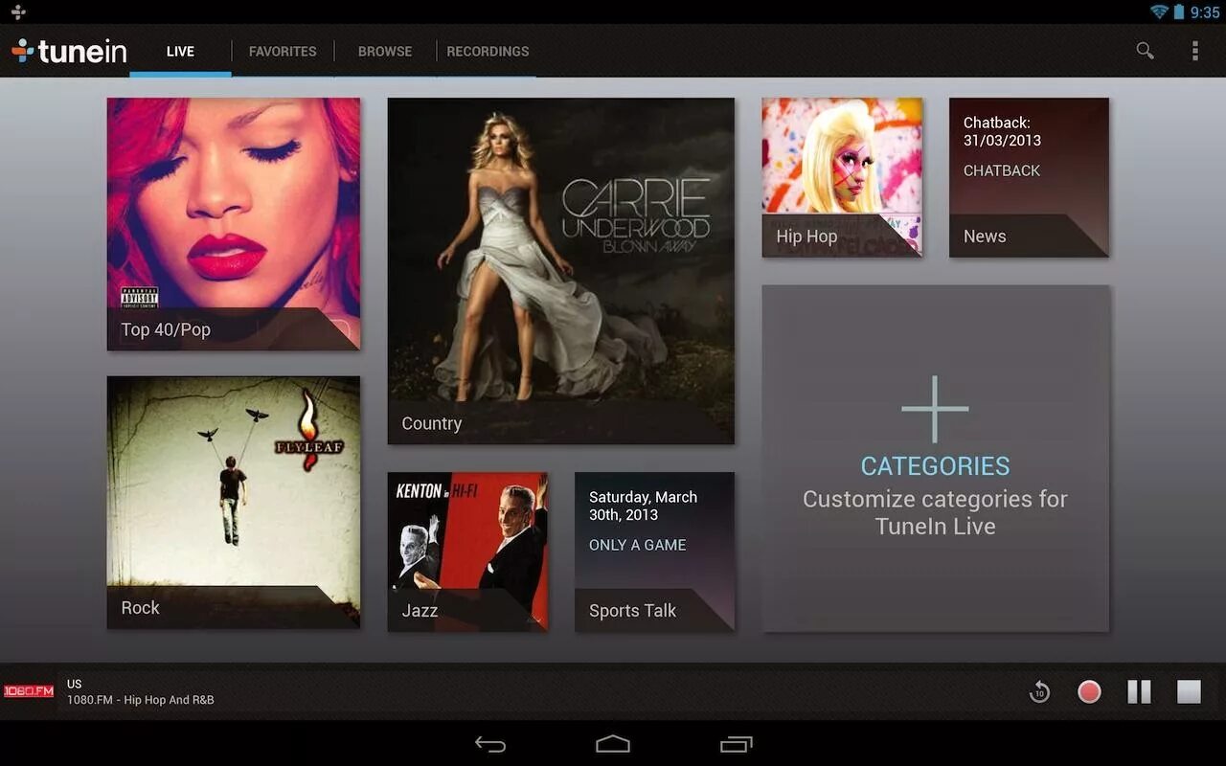Go back with the Android back button

point(490,744)
